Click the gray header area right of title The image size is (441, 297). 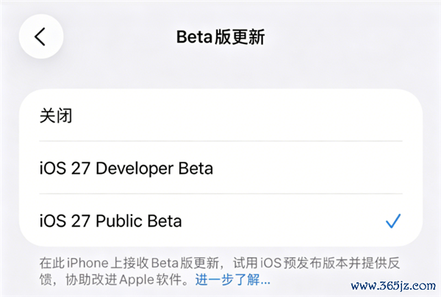(x=351, y=37)
